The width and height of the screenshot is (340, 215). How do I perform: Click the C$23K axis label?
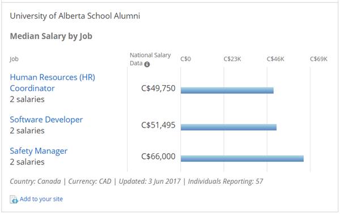232,59
